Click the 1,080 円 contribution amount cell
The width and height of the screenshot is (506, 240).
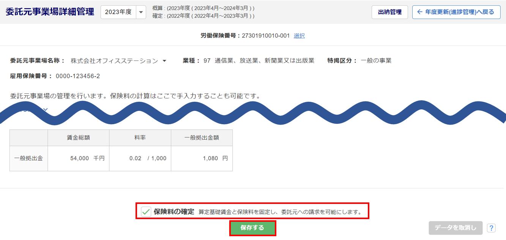(202, 158)
